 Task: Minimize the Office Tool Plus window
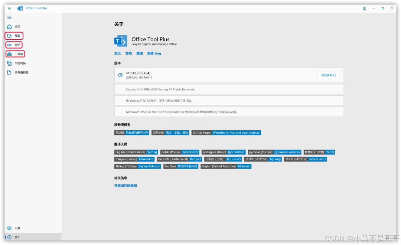(x=374, y=8)
